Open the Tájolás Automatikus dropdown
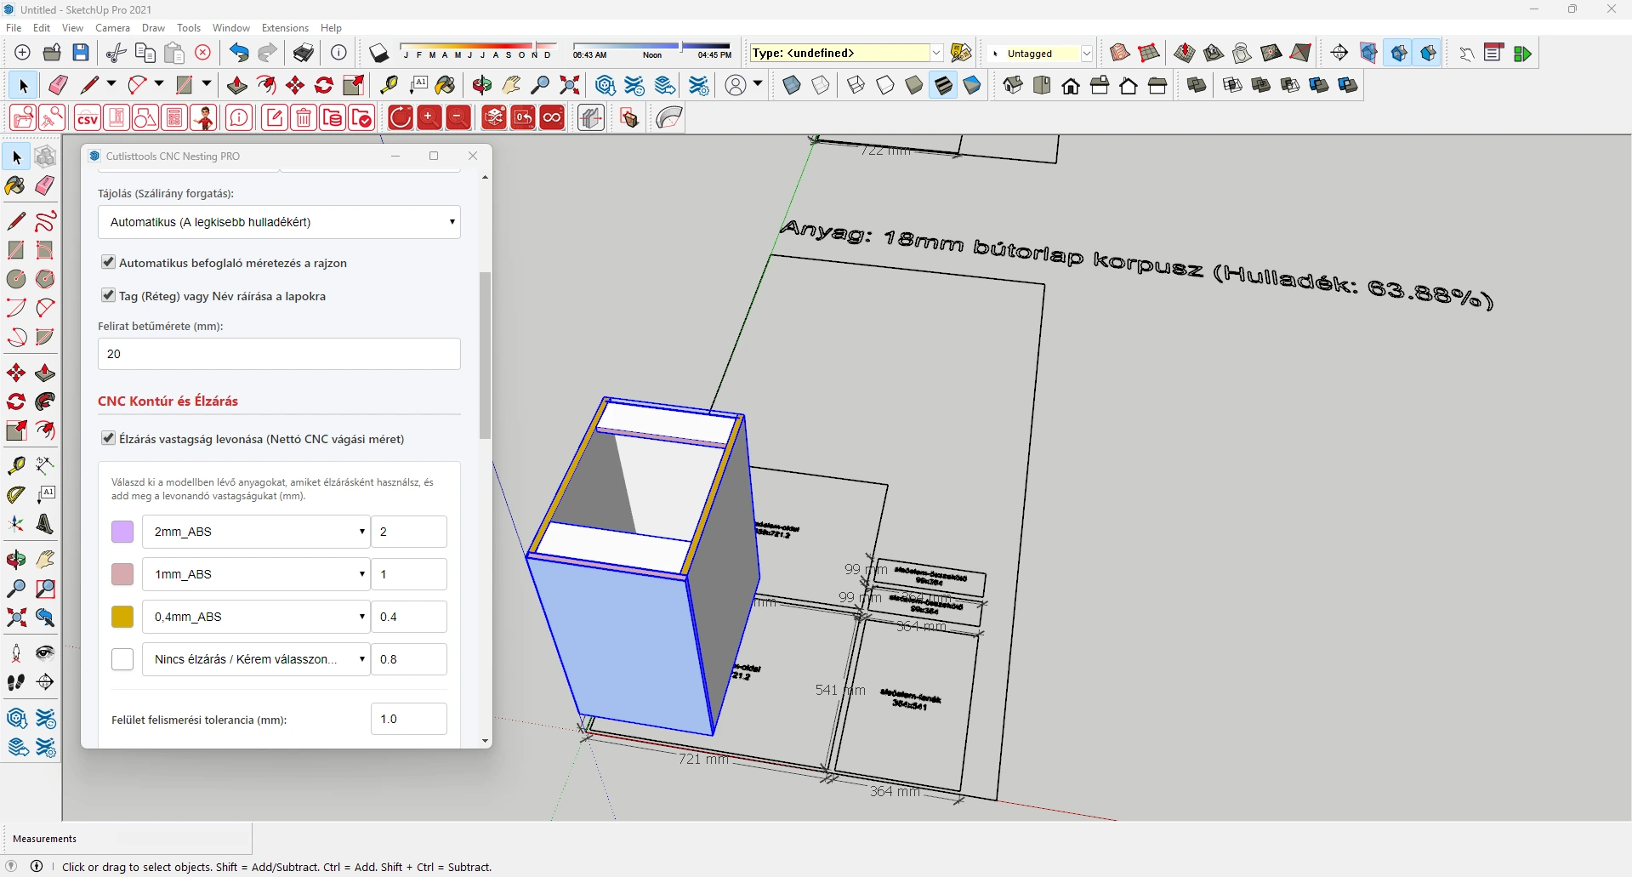This screenshot has height=877, width=1632. (x=279, y=222)
